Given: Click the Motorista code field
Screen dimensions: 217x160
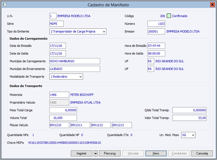Looking at the screenshot, I should pos(59,95).
